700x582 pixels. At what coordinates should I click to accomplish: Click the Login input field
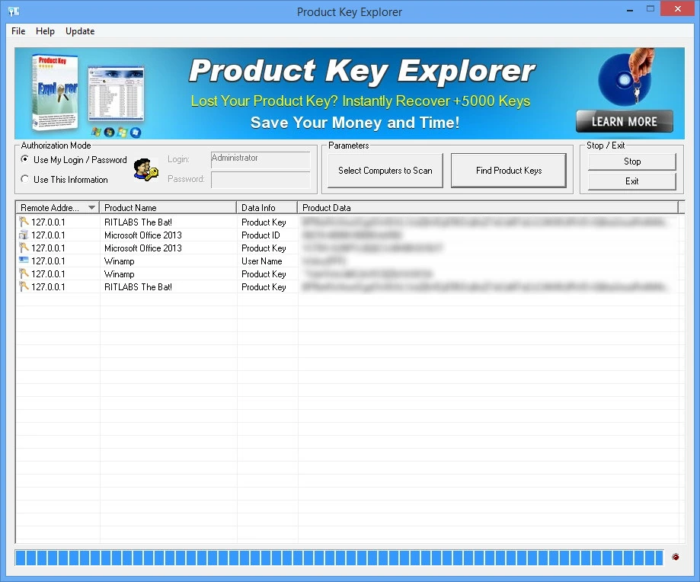coord(261,160)
